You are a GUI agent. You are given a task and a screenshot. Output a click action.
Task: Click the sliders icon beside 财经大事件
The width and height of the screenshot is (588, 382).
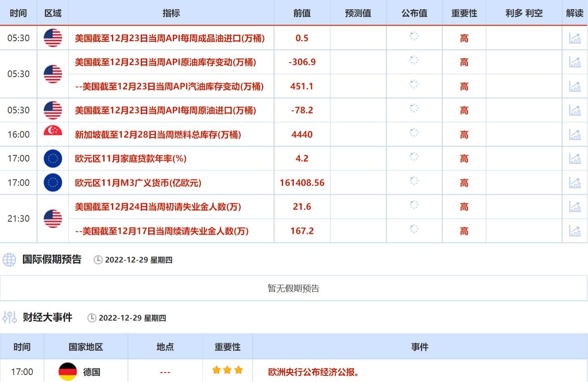pos(9,317)
